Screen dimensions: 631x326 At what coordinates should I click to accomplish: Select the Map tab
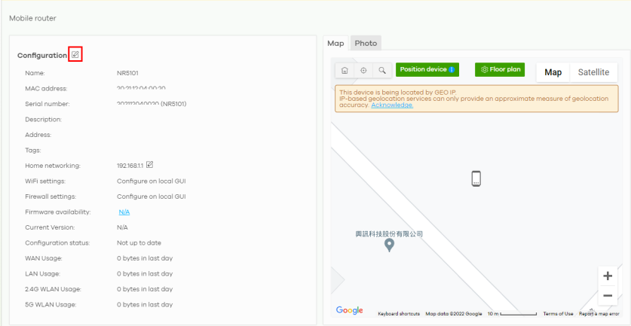(335, 44)
